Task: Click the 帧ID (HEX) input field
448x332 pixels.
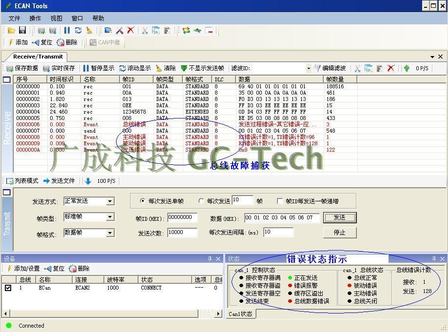Action: click(x=182, y=217)
